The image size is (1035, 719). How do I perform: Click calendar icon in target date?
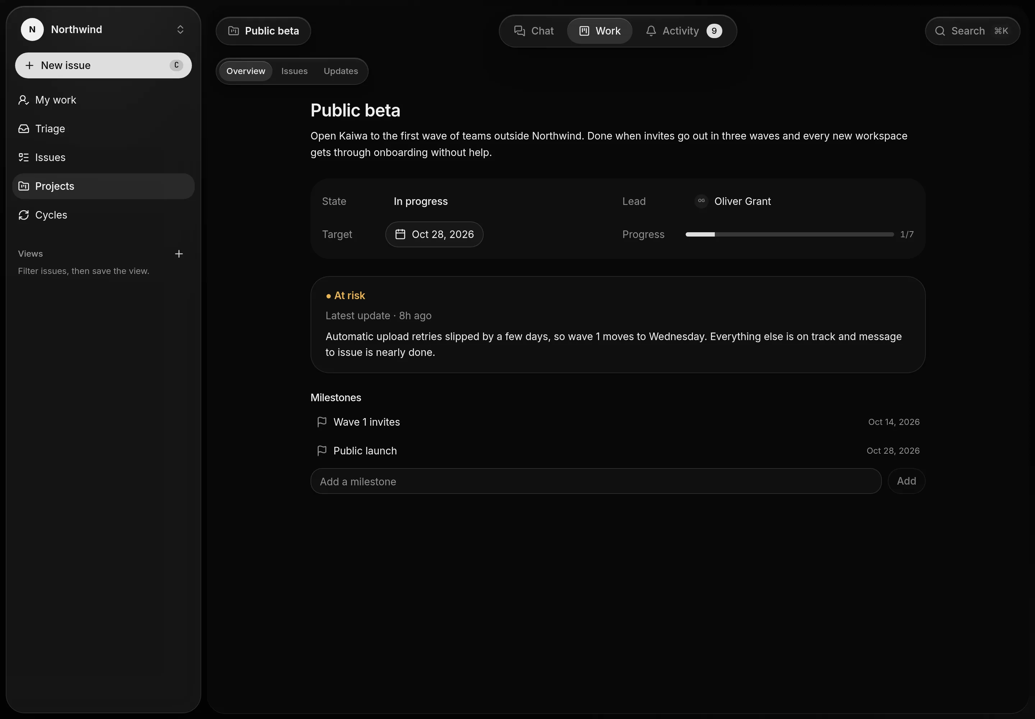[400, 235]
